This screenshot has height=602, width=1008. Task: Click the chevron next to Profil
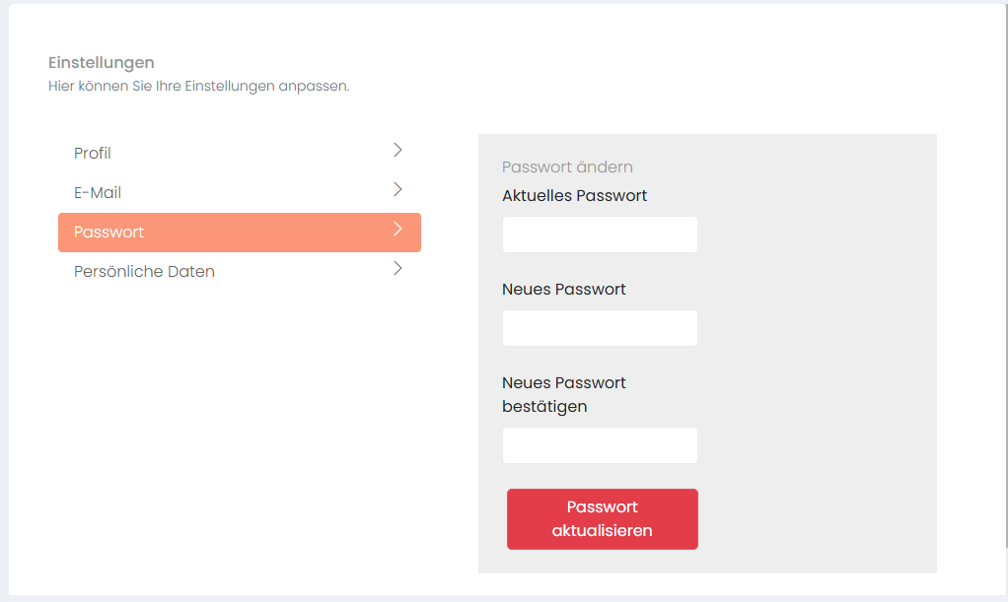397,150
